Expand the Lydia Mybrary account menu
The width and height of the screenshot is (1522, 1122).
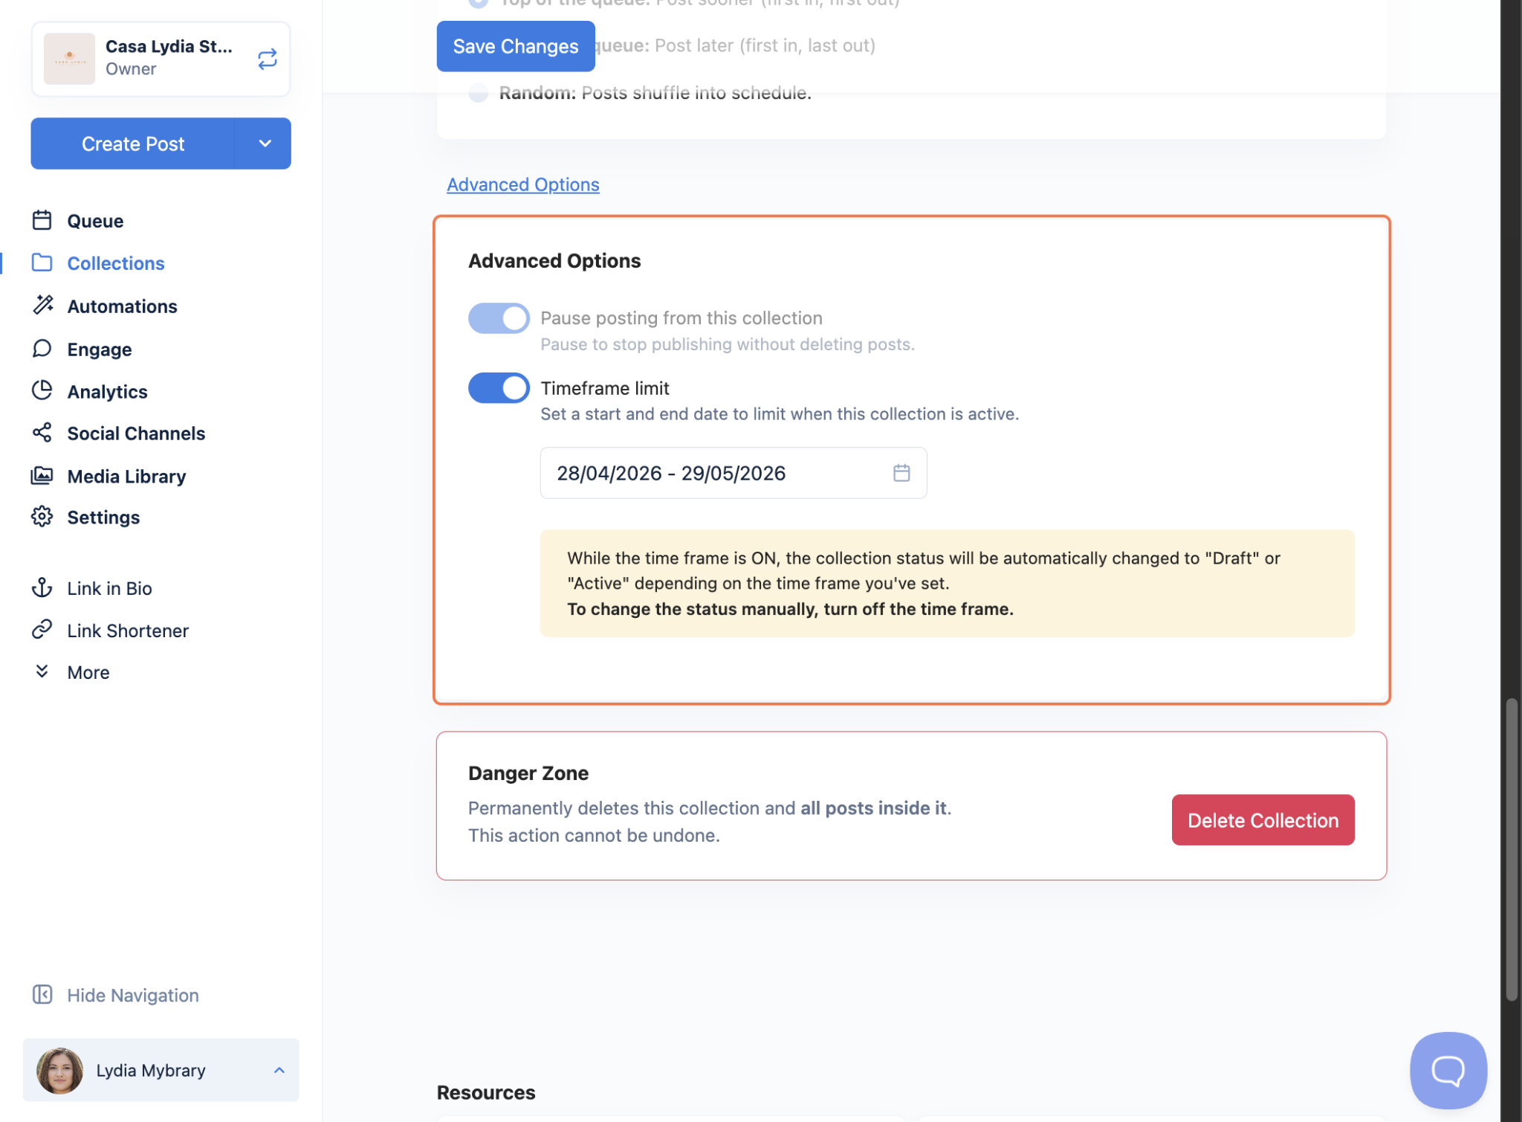coord(279,1070)
